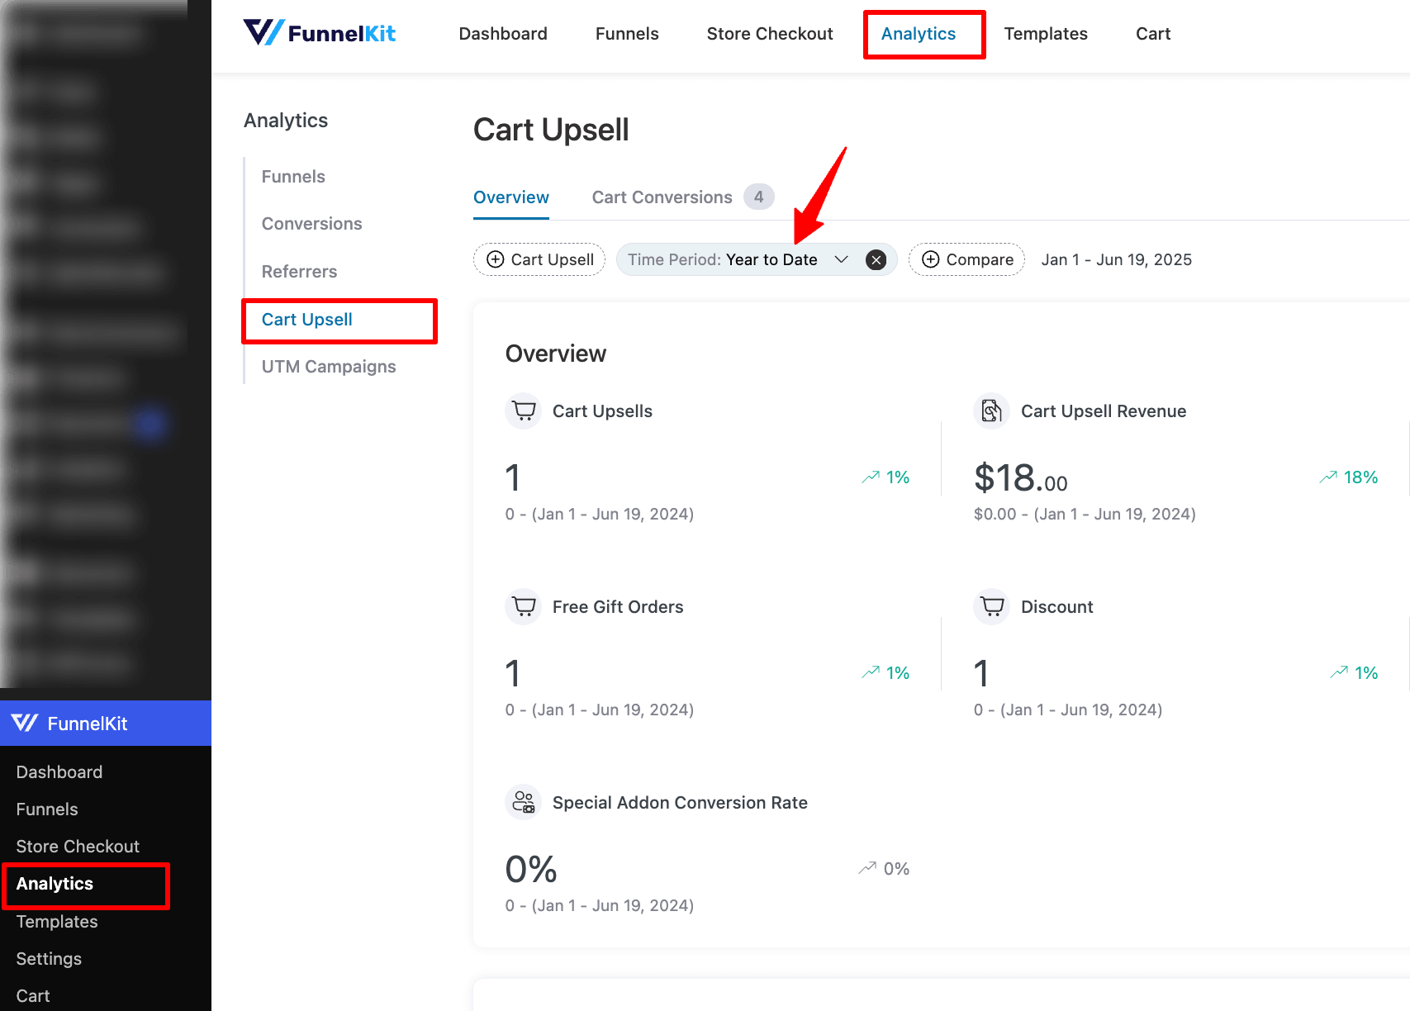Click the 18% revenue trend indicator

(x=1349, y=477)
